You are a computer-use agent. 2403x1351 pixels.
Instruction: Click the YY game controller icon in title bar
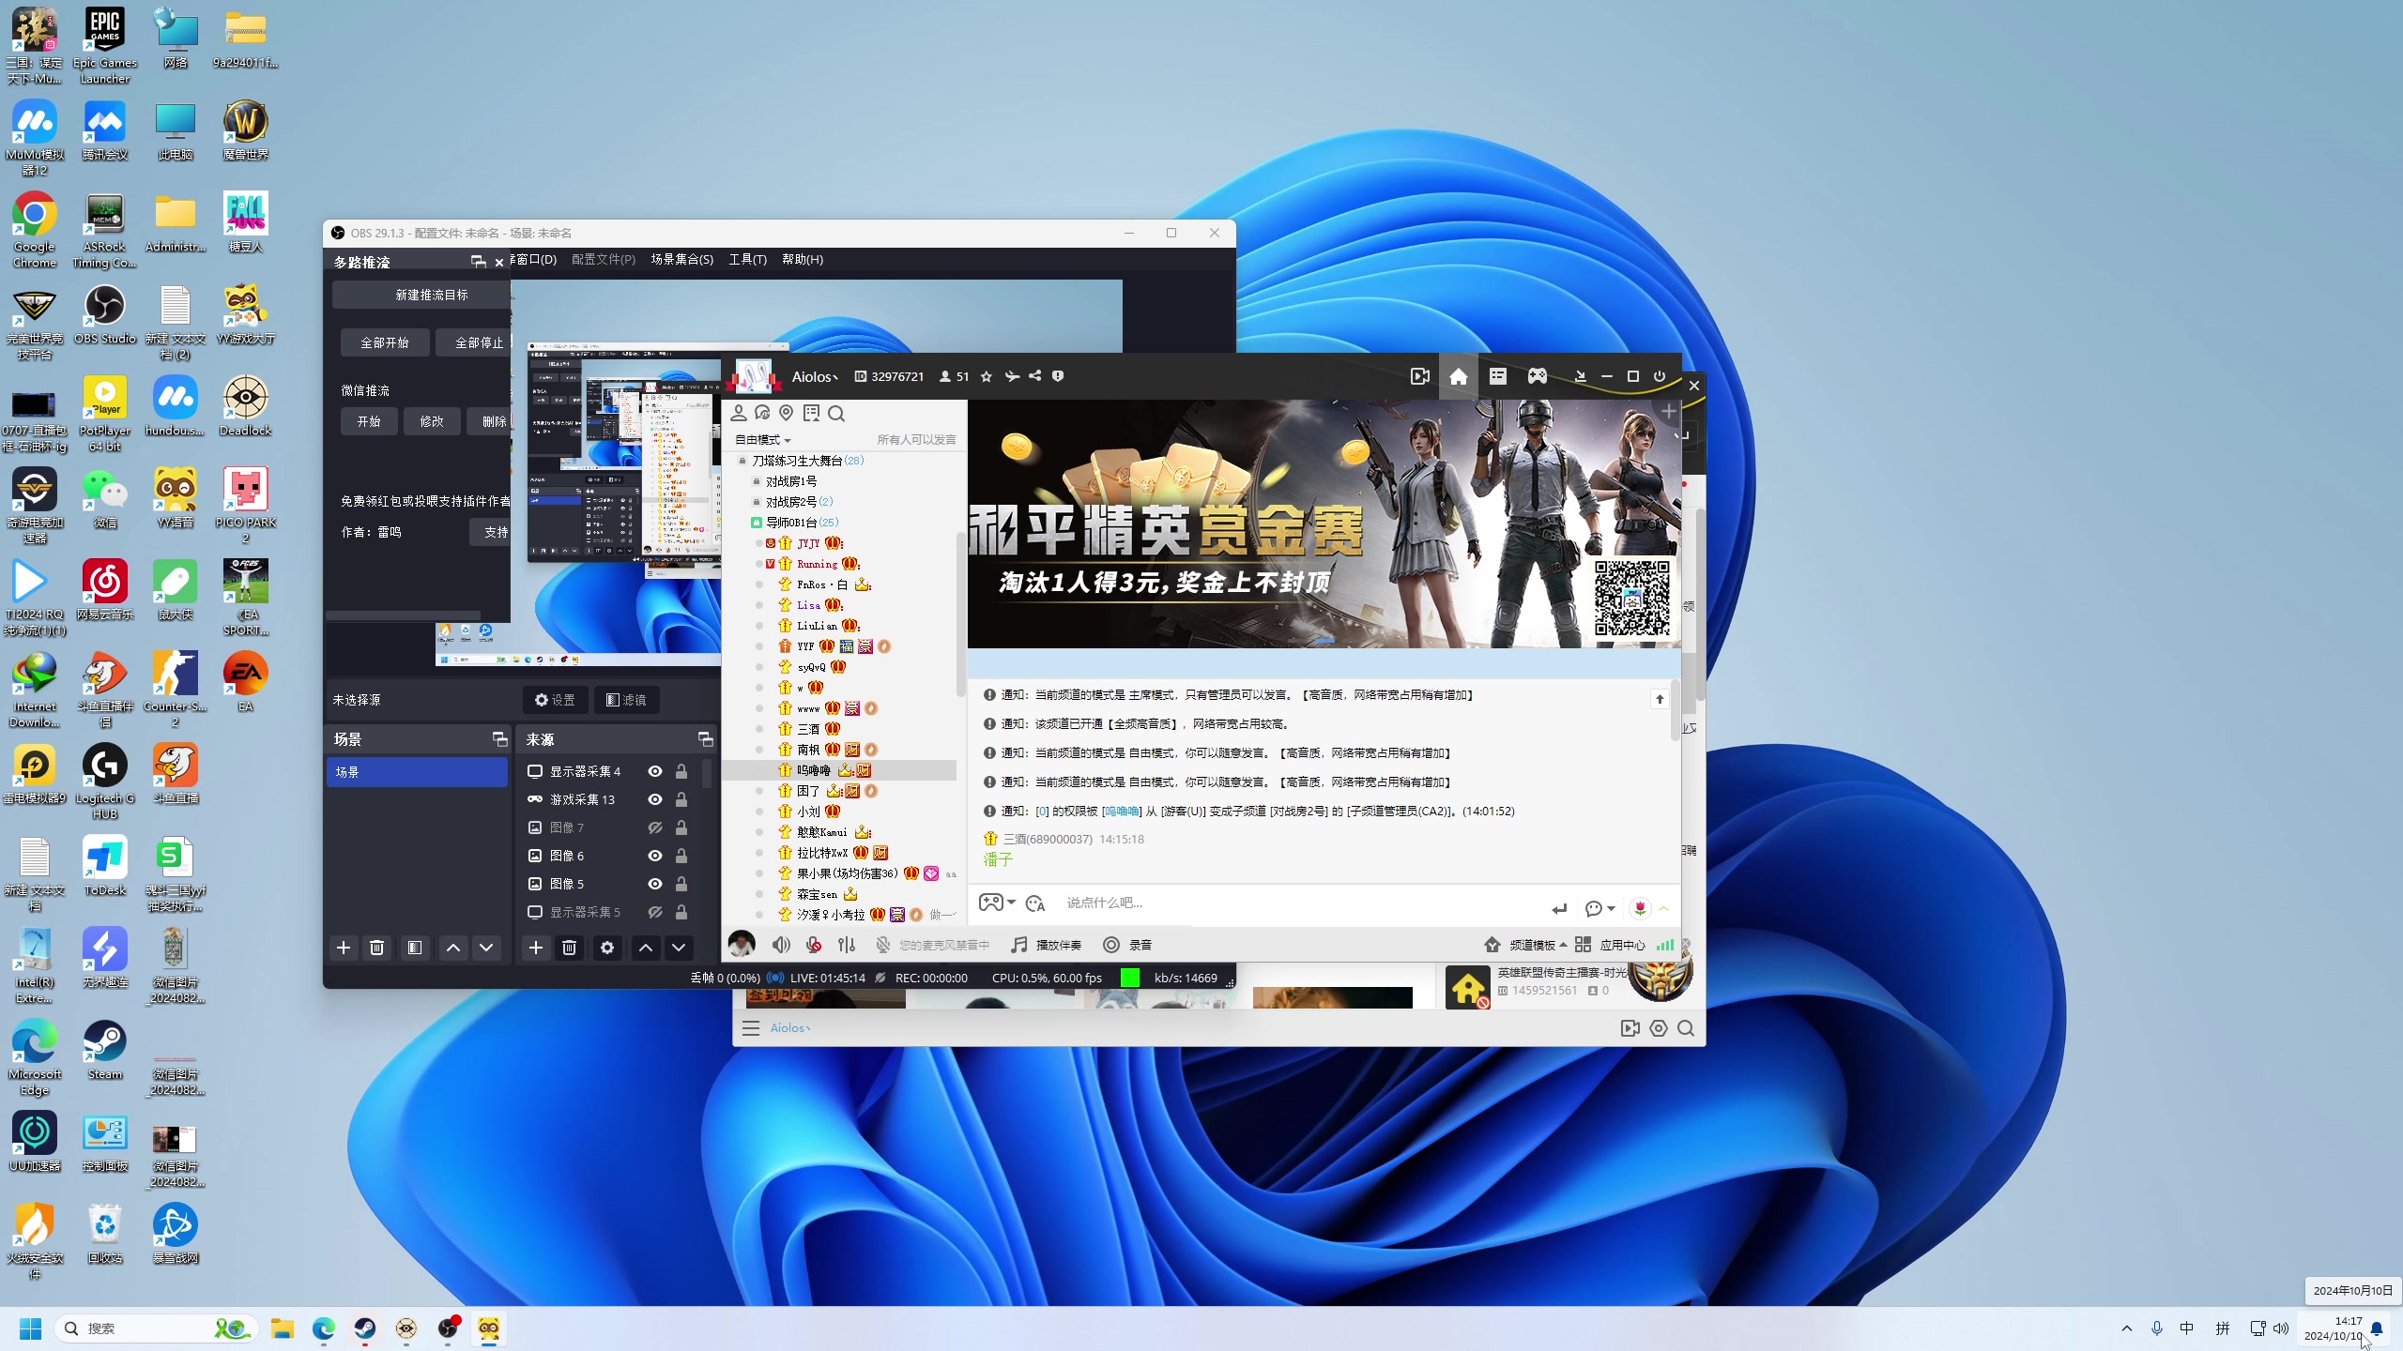[x=1537, y=376]
